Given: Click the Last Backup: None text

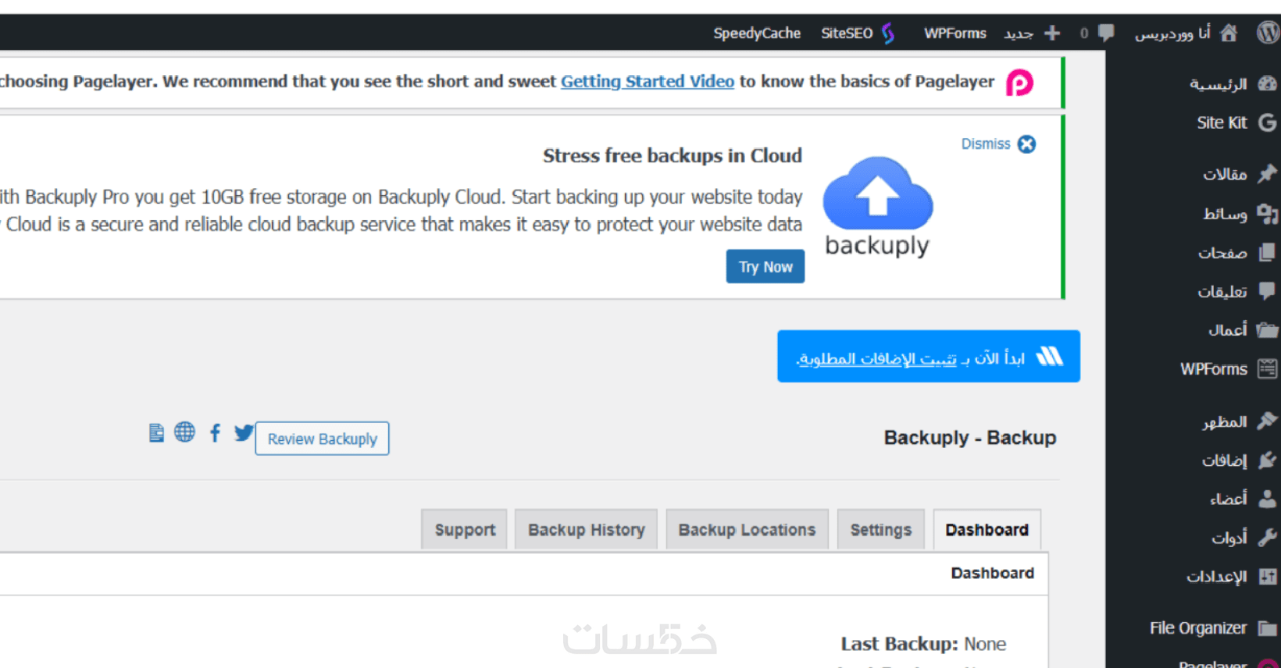Looking at the screenshot, I should (x=923, y=644).
